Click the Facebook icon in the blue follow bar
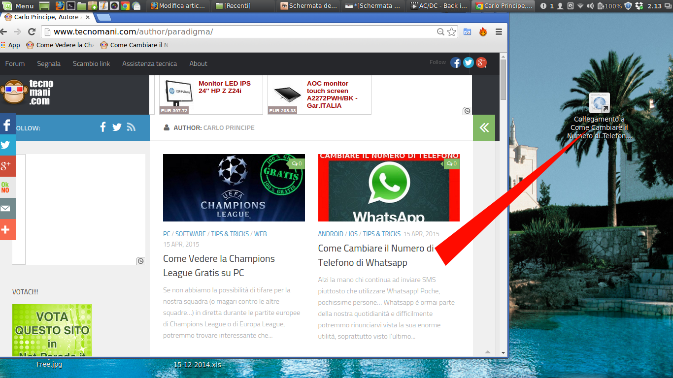Viewport: 673px width, 378px height. [x=103, y=127]
